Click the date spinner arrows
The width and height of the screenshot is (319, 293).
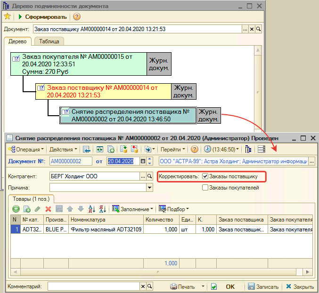click(149, 161)
